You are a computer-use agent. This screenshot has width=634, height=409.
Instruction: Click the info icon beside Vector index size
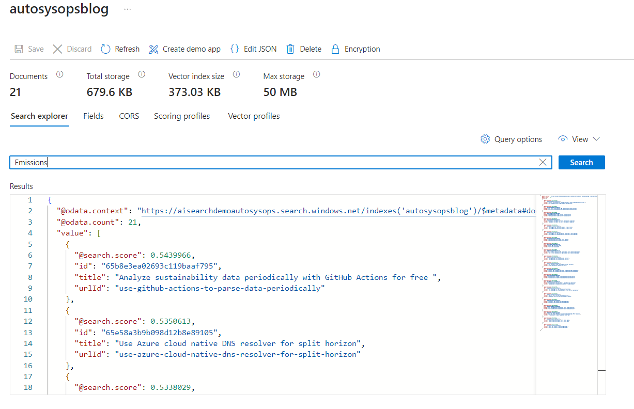tap(237, 74)
